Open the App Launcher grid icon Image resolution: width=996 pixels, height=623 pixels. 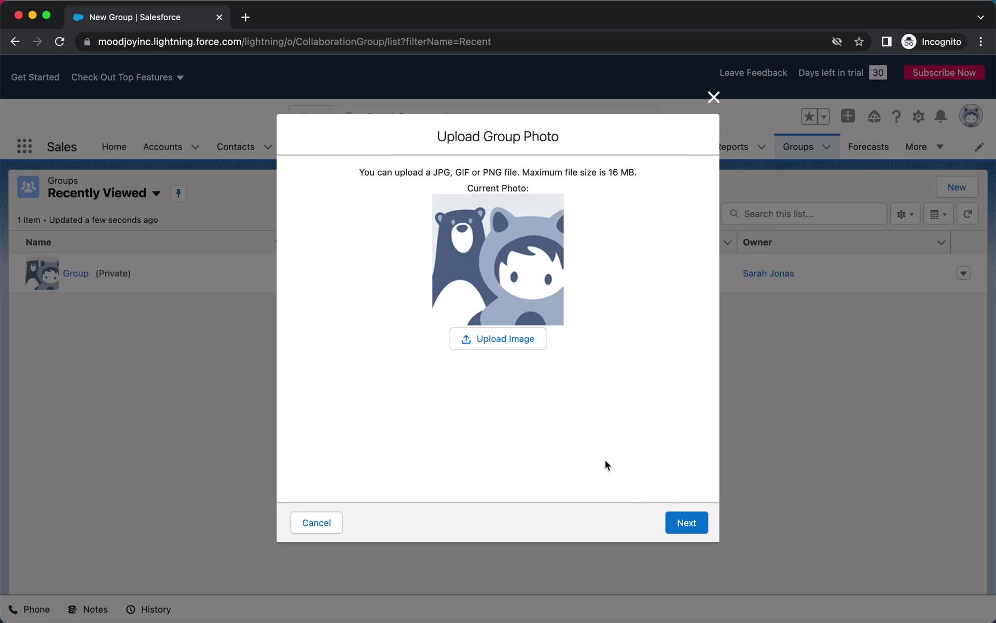pyautogui.click(x=24, y=146)
